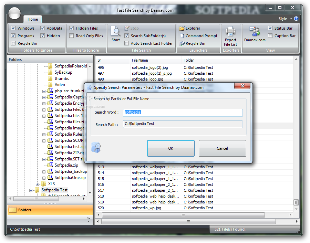Click the Search Path field

point(183,124)
